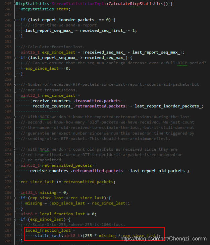The image size is (210, 245).
Task: Place cursor on 'RtcpStatistics stats;' declaration
Action: [x=43, y=9]
